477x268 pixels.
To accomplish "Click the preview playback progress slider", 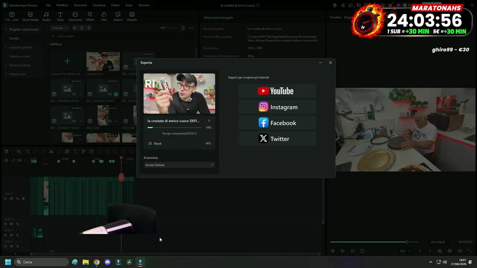I will 374,242.
